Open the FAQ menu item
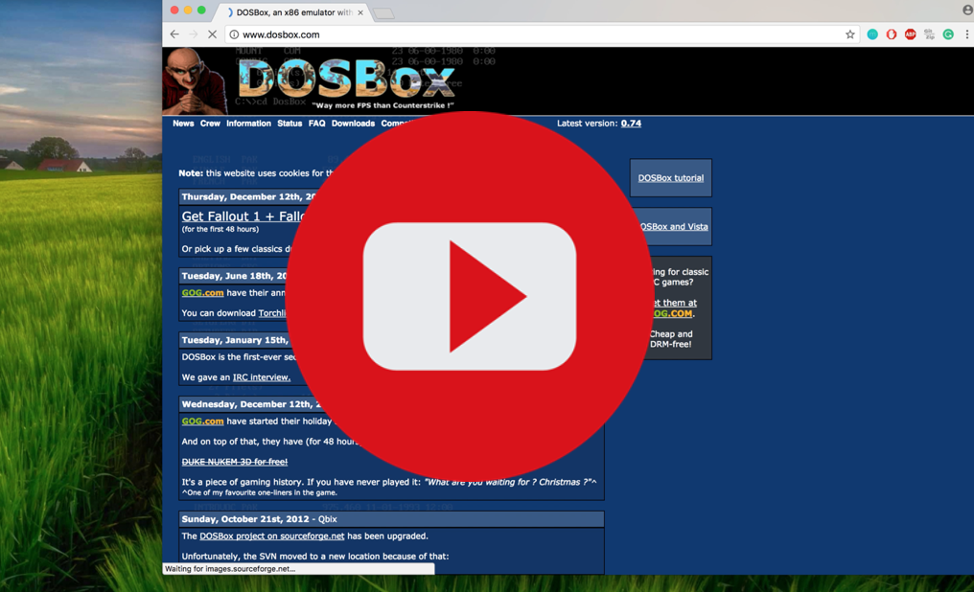The image size is (974, 592). click(x=316, y=124)
